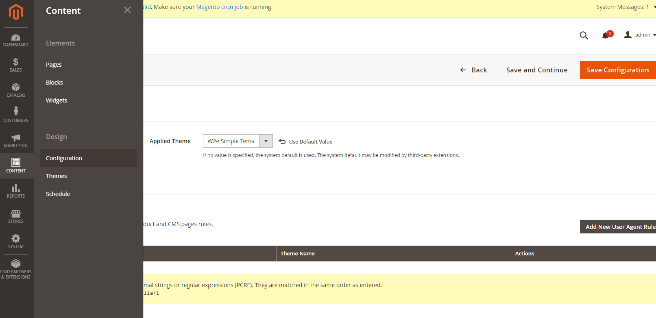Click the Content panel title
Image resolution: width=656 pixels, height=318 pixels.
tap(63, 11)
